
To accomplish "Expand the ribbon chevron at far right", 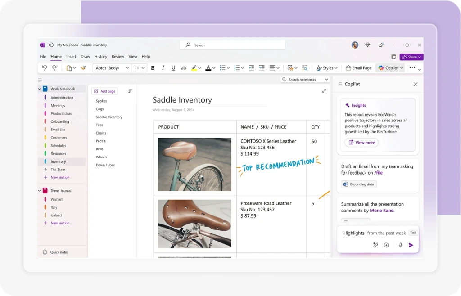I will 420,70.
